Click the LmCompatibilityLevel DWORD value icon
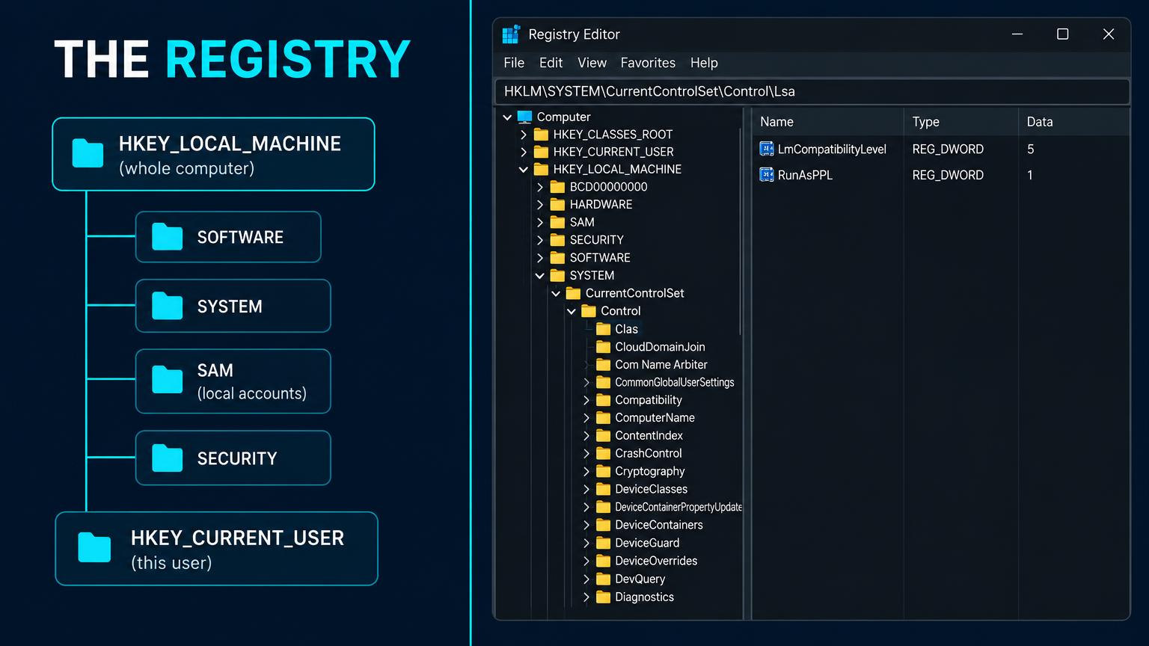This screenshot has width=1149, height=646. point(767,149)
